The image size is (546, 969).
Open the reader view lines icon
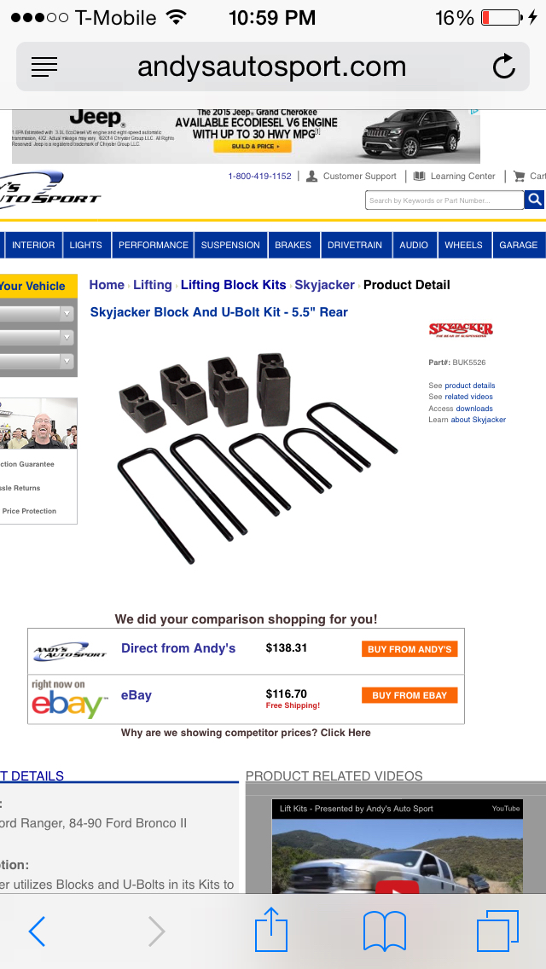coord(44,67)
